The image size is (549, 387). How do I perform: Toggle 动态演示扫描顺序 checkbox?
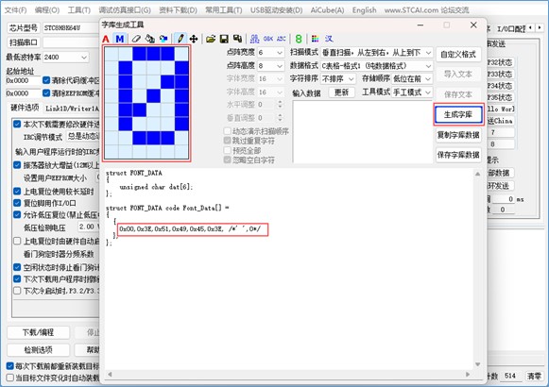228,131
